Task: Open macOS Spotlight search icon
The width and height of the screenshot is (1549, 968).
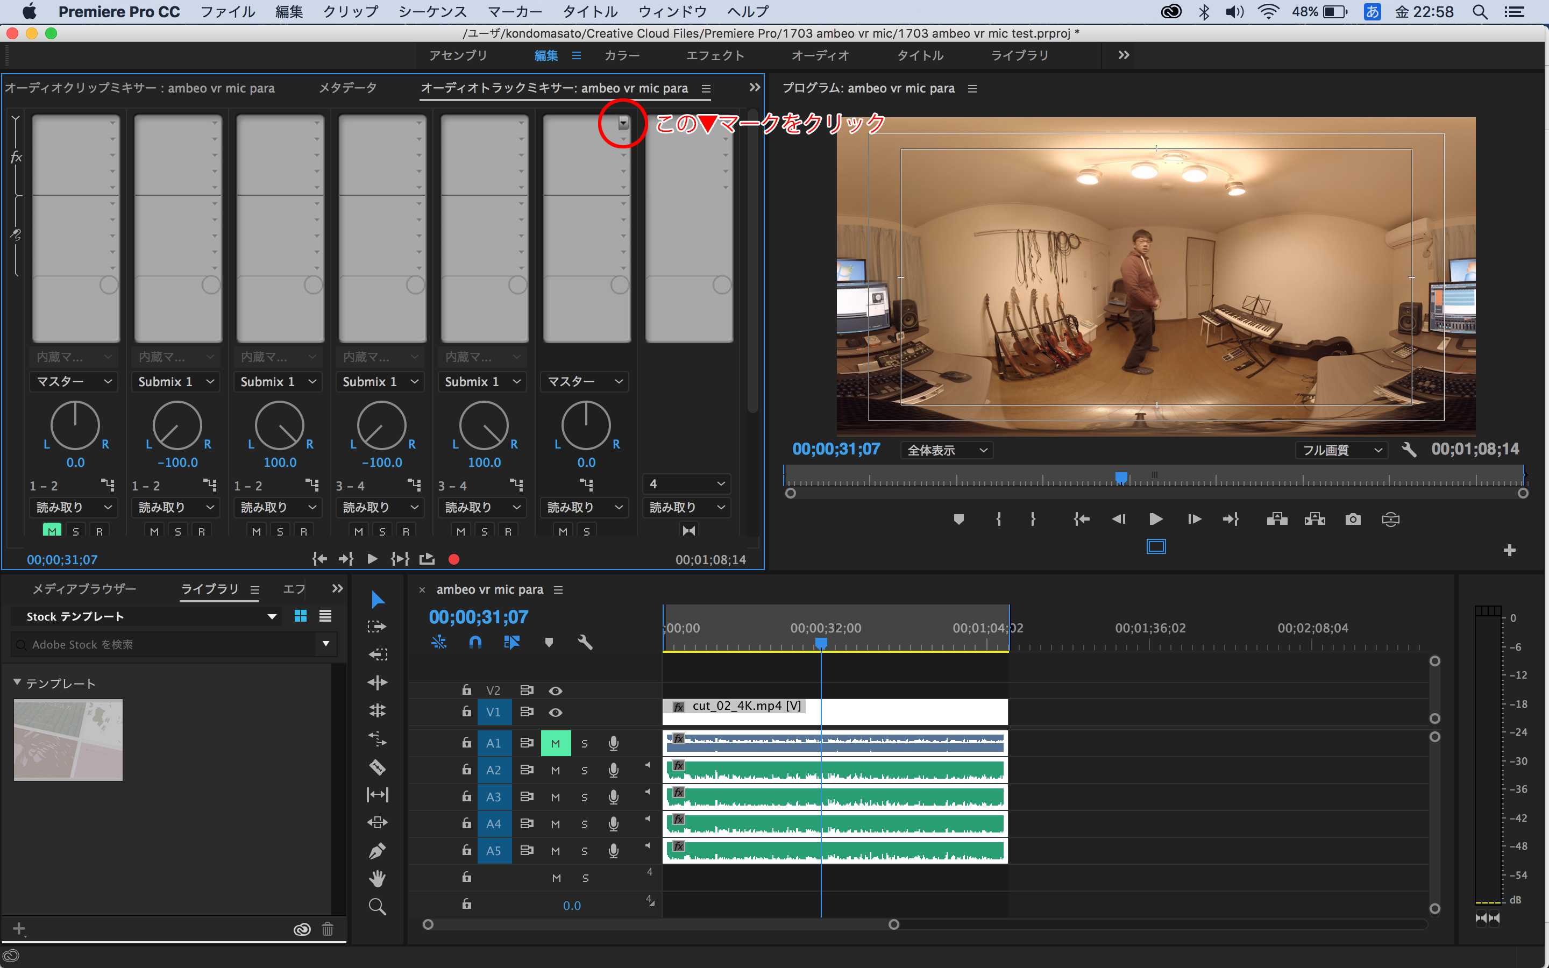Action: pos(1479,11)
